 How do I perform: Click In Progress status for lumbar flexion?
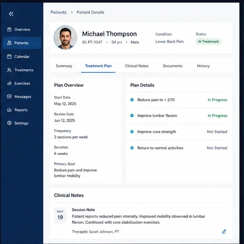pyautogui.click(x=217, y=116)
